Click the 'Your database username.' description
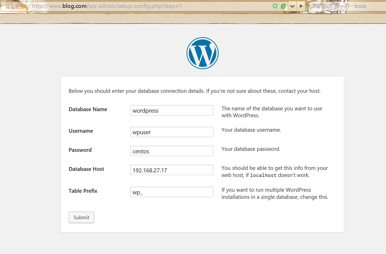 click(251, 130)
